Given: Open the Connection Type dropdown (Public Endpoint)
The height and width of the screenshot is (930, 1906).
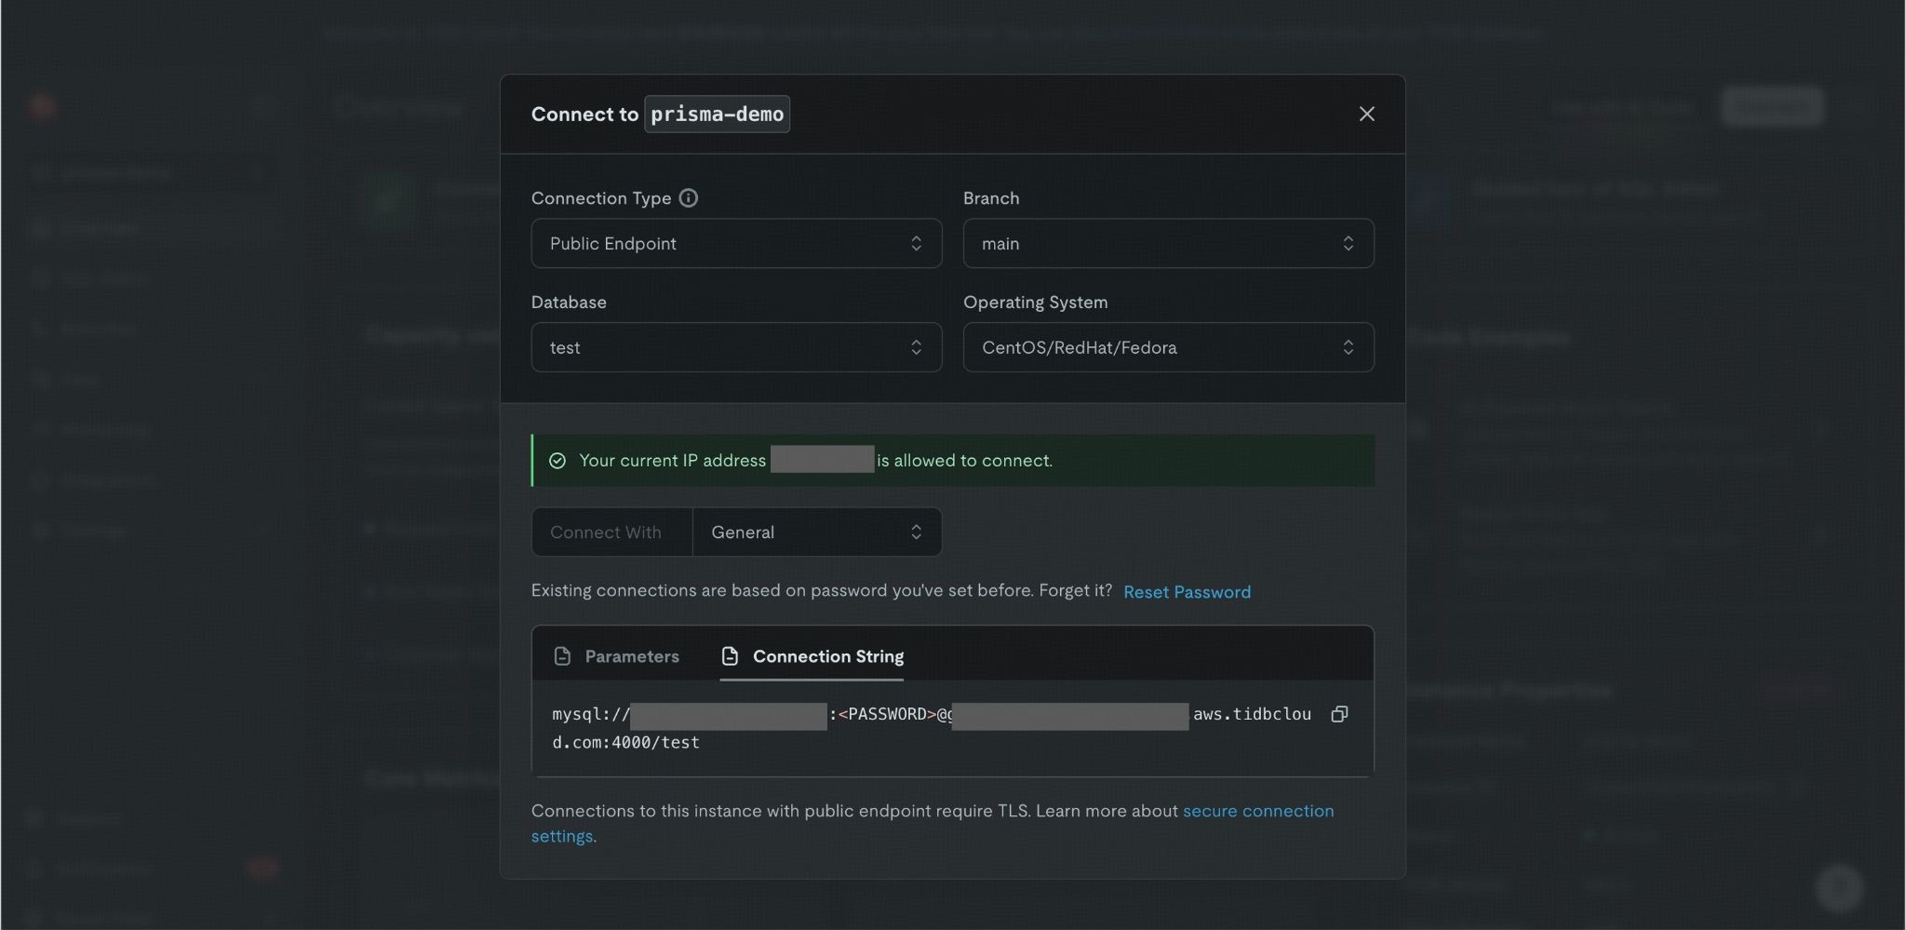Looking at the screenshot, I should 736,243.
